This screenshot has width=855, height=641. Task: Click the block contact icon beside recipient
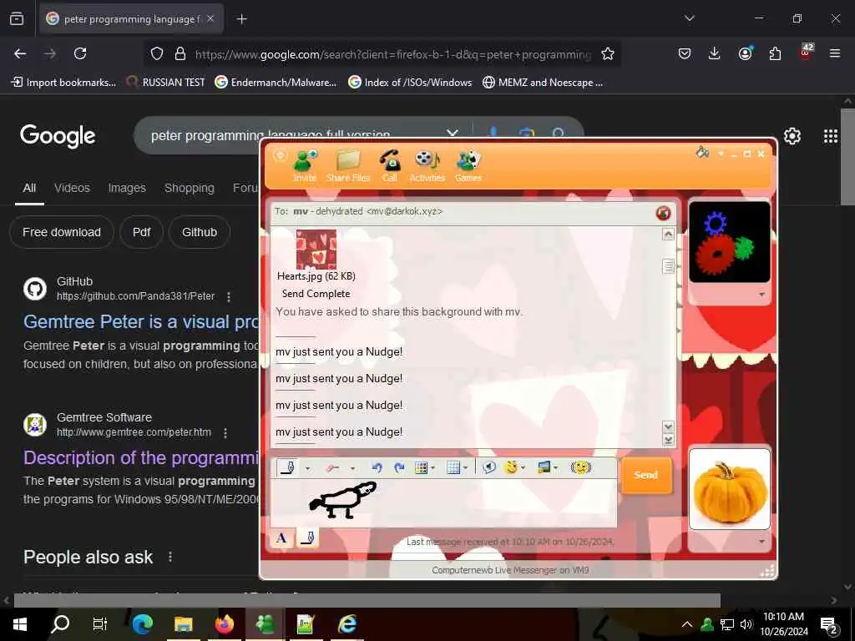click(663, 213)
